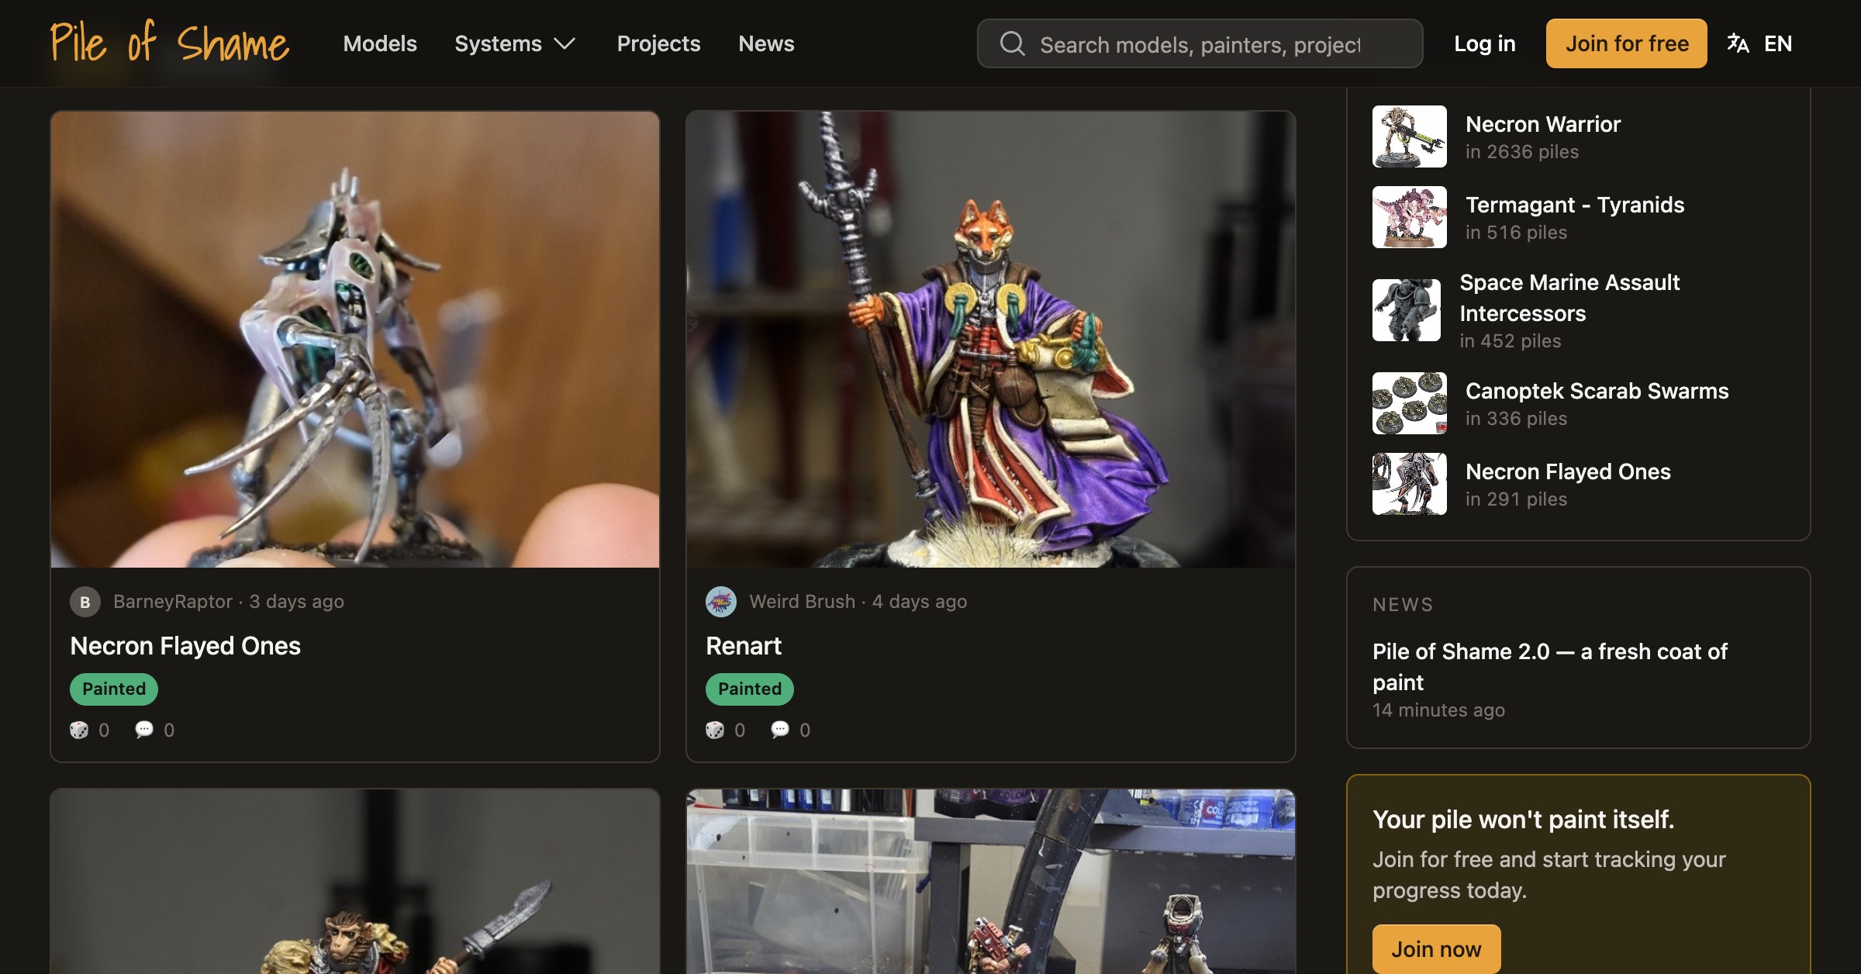This screenshot has width=1861, height=974.
Task: Click the 'in 516 piles' count
Action: coord(1516,233)
